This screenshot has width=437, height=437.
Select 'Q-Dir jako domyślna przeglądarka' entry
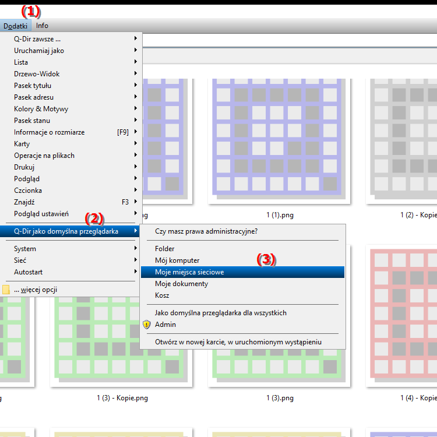[70, 231]
